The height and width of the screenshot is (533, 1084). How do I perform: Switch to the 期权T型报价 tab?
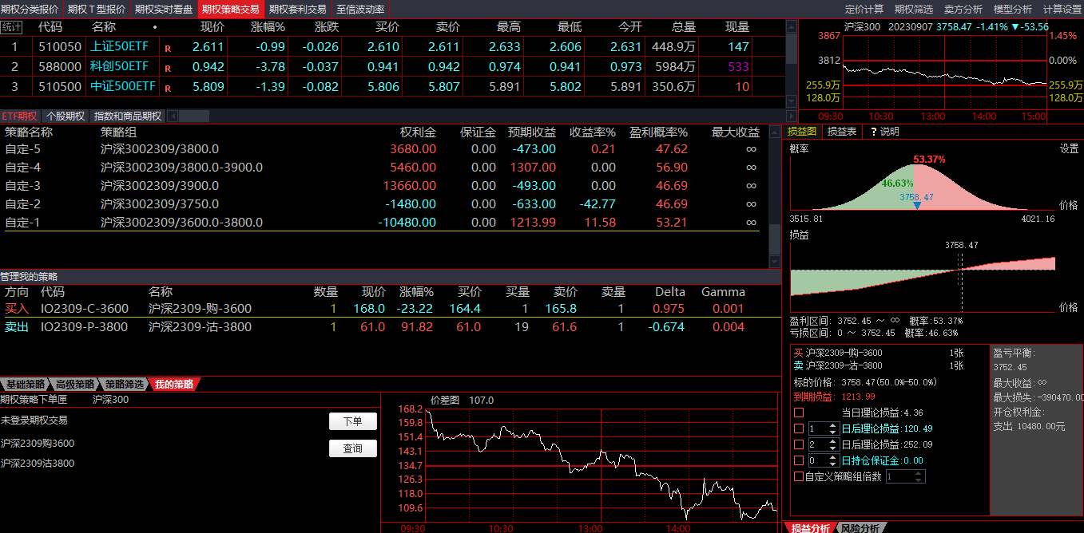(96, 10)
